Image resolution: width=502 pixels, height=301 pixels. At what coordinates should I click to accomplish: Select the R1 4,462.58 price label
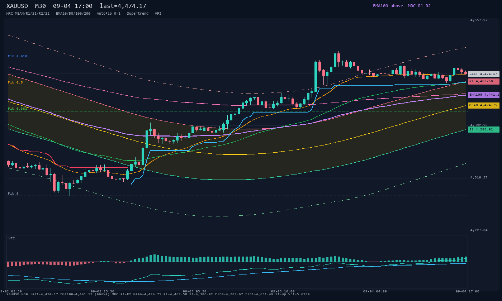(x=484, y=81)
